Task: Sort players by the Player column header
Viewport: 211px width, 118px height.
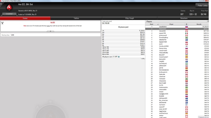Action: pyautogui.click(x=172, y=24)
